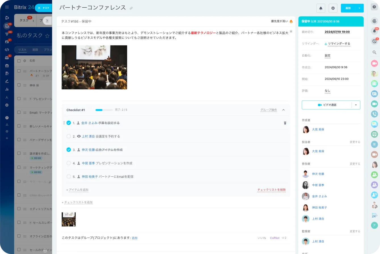Screen dimensions: 380x254
Task: Star this task as favorite
Action: click(x=291, y=31)
